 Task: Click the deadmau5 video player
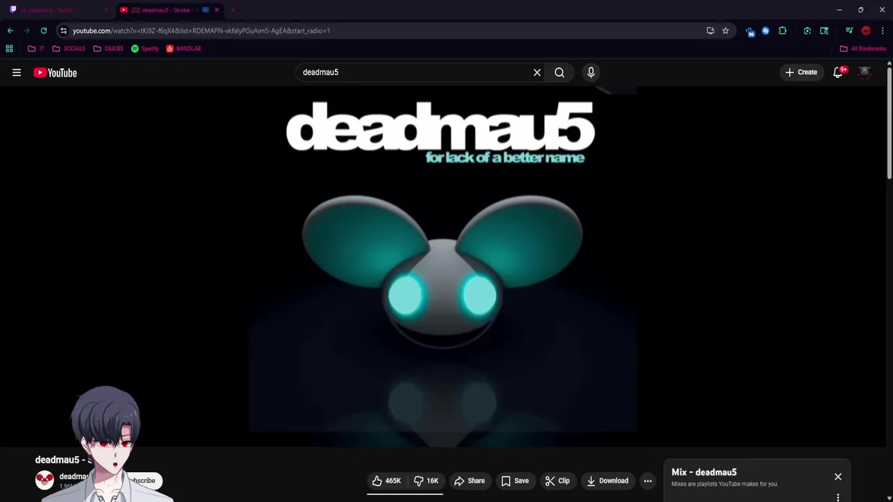click(x=443, y=265)
